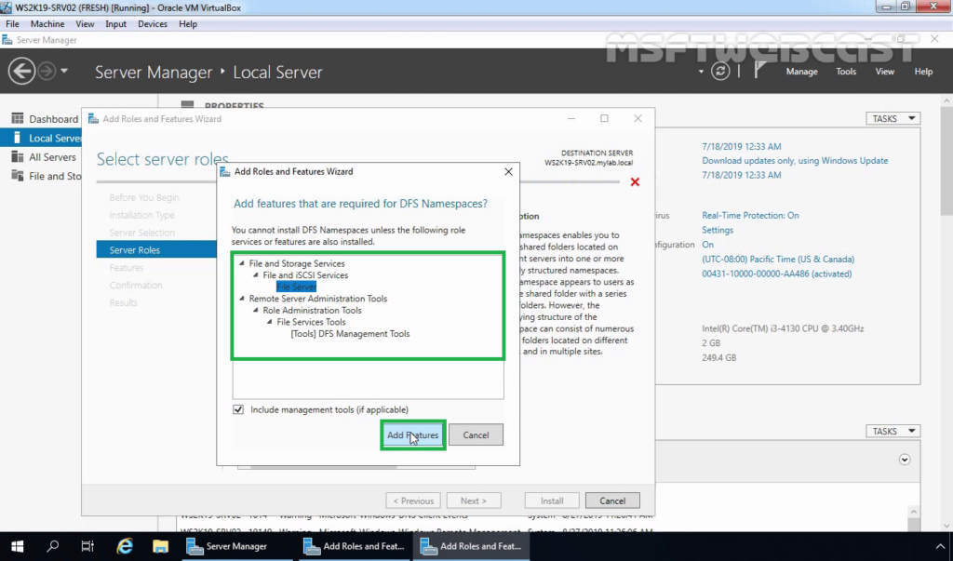Open the navigation history dropdown arrow
Screen dimensions: 953x561
tap(64, 71)
